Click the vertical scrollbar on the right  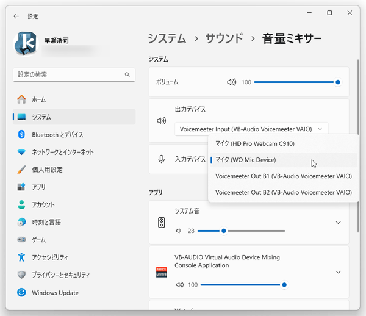[358, 146]
